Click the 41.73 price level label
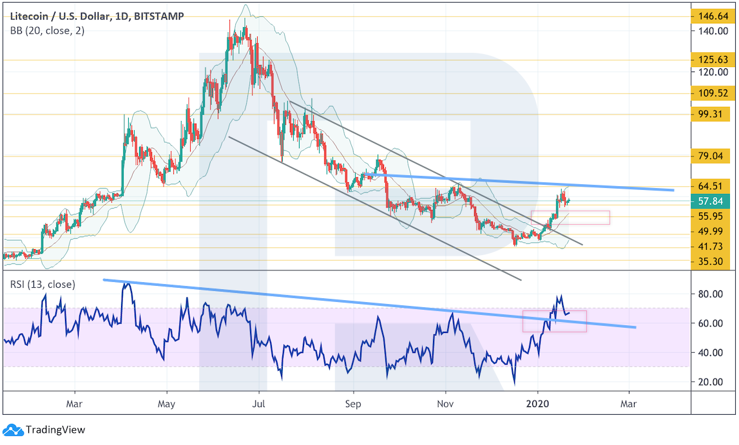Image resolution: width=739 pixels, height=445 pixels. [x=710, y=247]
